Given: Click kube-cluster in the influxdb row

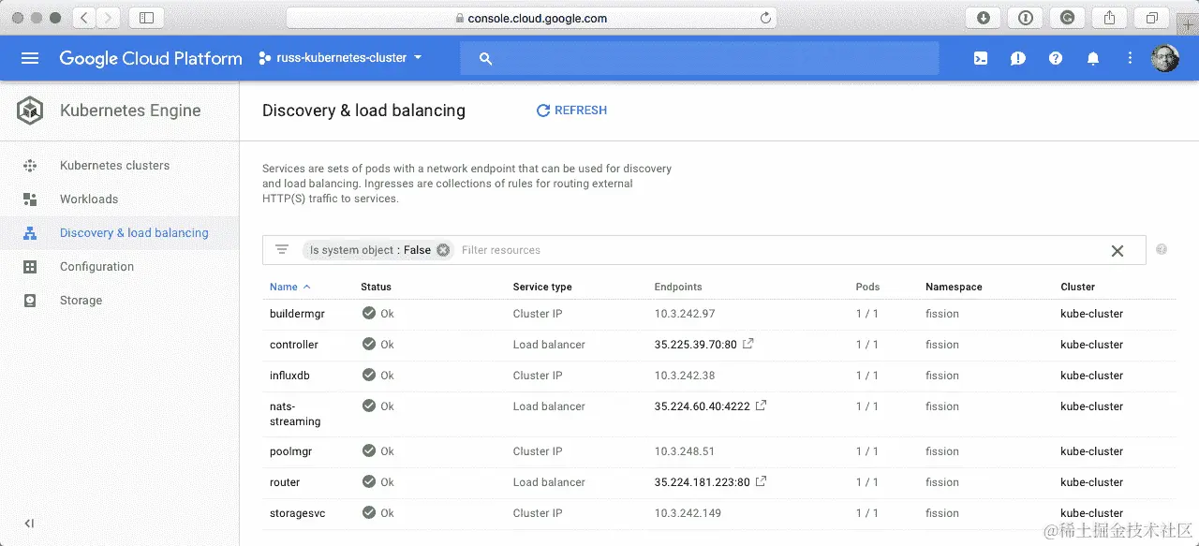Looking at the screenshot, I should (x=1092, y=376).
